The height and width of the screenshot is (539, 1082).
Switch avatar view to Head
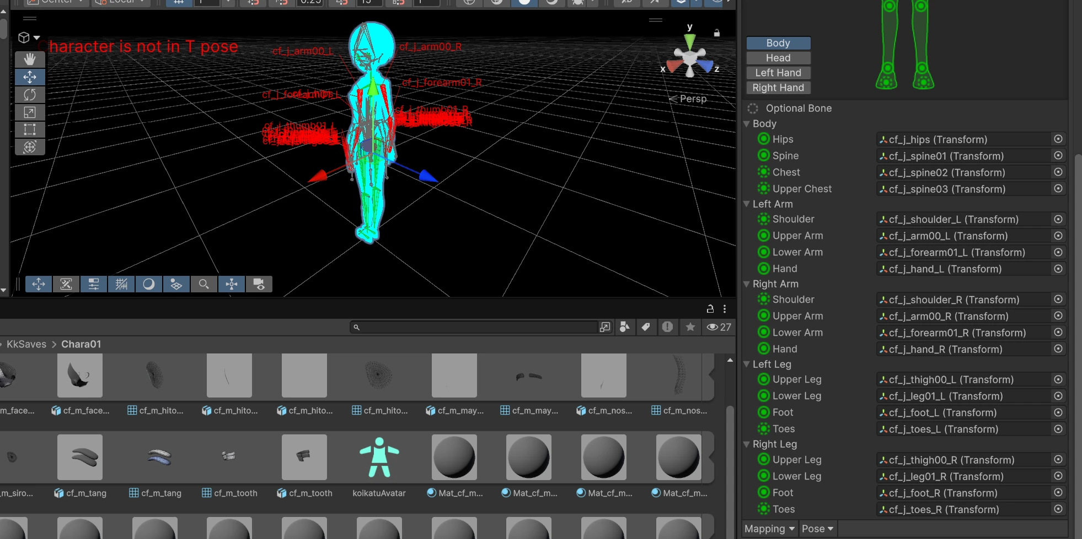coord(778,58)
